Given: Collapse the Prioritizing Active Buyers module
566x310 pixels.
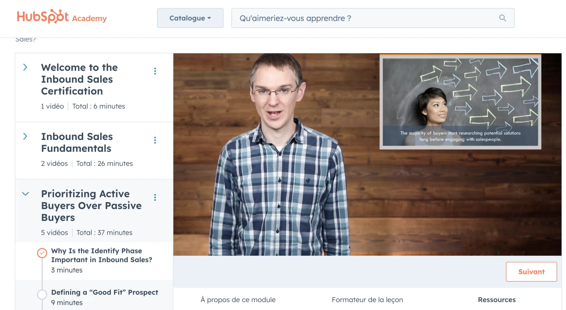Looking at the screenshot, I should [25, 194].
